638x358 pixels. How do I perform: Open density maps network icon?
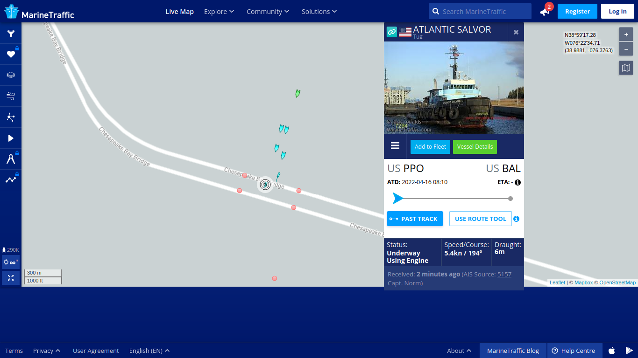coord(11,117)
